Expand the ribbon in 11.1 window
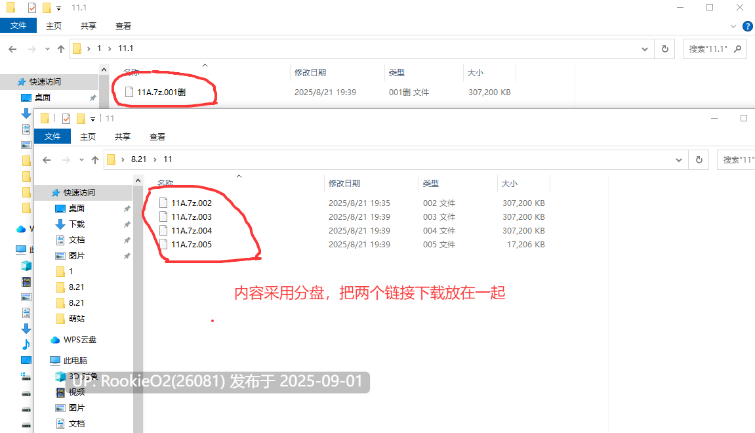This screenshot has width=755, height=433. pyautogui.click(x=733, y=26)
